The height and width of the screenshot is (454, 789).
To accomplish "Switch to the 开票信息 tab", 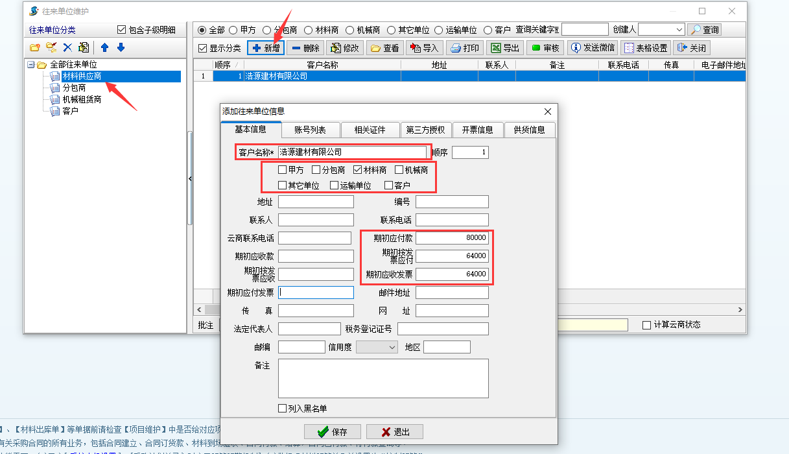I will [x=477, y=130].
